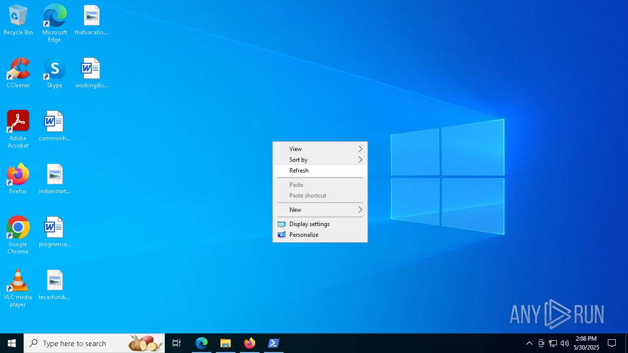Expand the View submenu

click(320, 149)
